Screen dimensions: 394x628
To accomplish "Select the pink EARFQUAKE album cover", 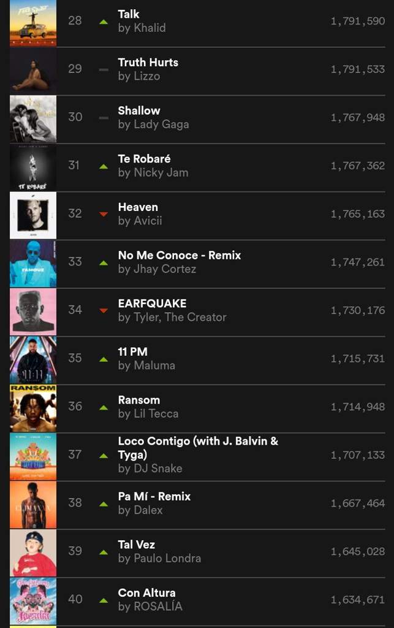I will (x=33, y=312).
